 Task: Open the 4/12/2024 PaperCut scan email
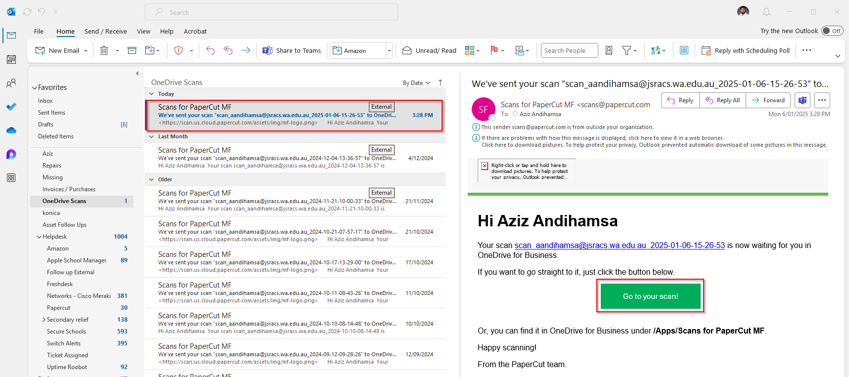(x=296, y=158)
